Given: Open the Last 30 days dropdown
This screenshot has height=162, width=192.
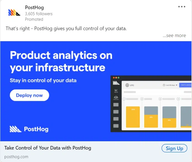Looking at the screenshot, I should [170, 85].
